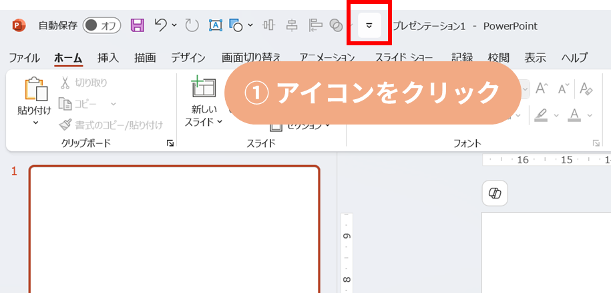
Task: Click the Help (ヘルプ) tab
Action: point(574,57)
